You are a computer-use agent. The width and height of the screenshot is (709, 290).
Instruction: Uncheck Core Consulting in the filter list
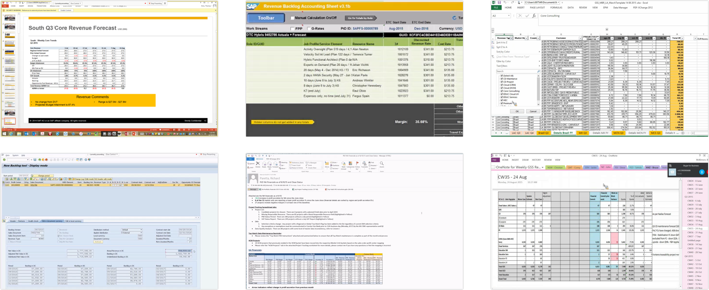[x=501, y=91]
